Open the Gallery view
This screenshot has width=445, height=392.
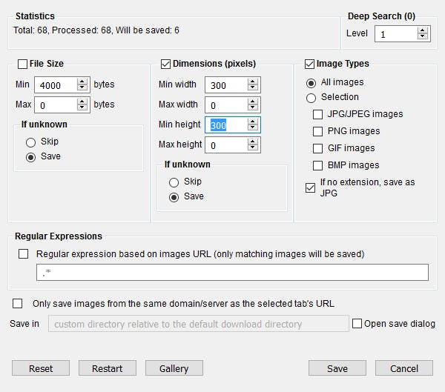[x=174, y=368]
